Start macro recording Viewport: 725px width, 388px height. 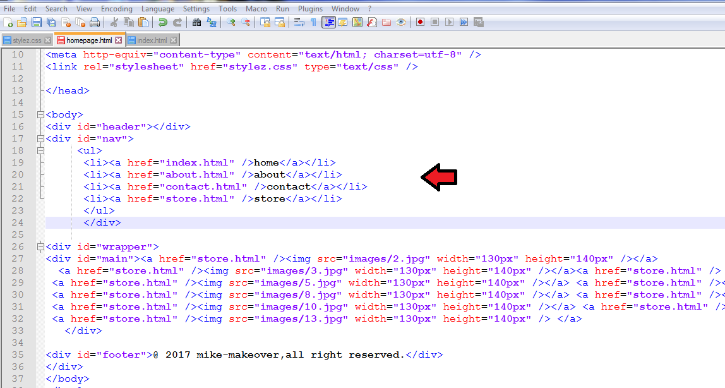tap(420, 22)
